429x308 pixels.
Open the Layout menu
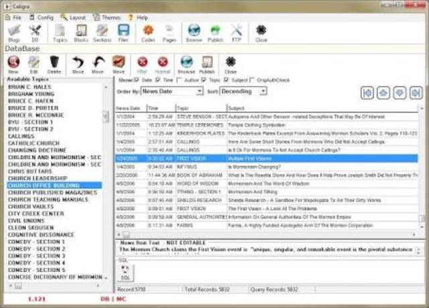point(74,17)
